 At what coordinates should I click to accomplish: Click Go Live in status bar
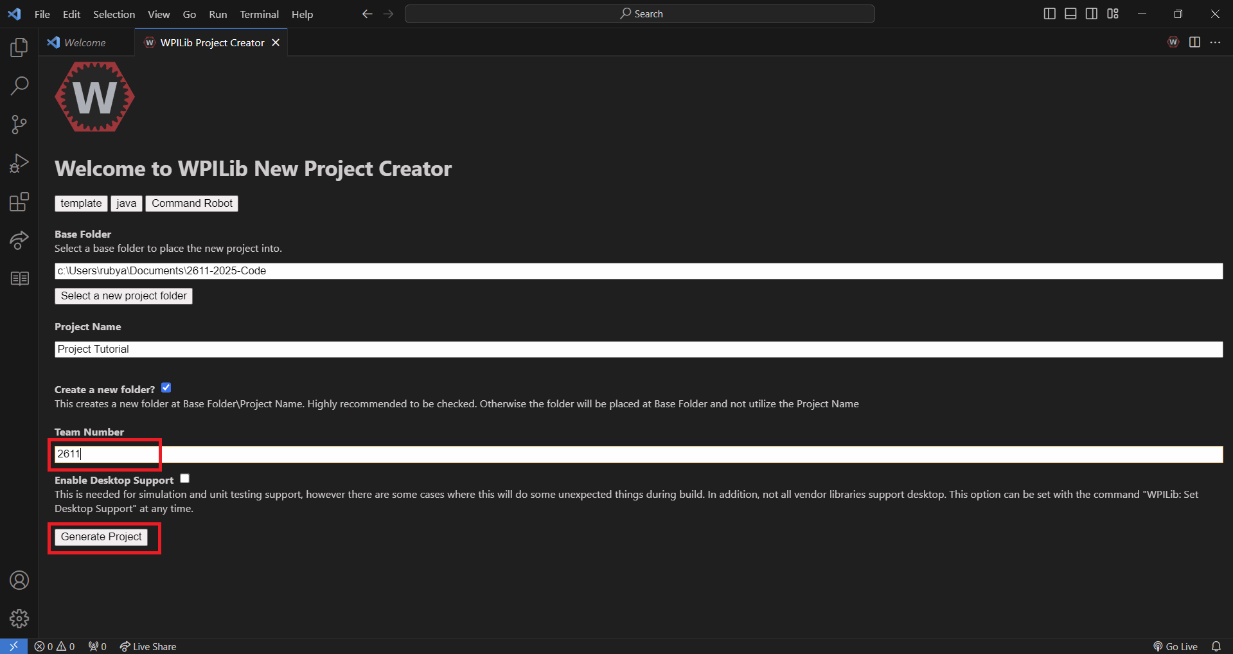(1175, 646)
